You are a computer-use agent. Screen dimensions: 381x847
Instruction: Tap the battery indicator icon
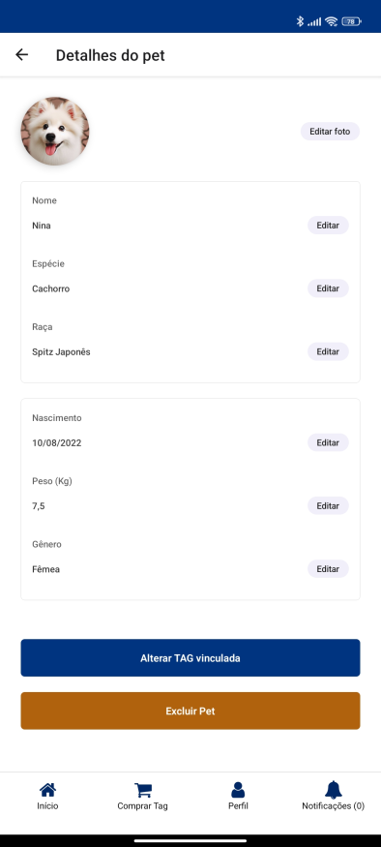pyautogui.click(x=351, y=21)
